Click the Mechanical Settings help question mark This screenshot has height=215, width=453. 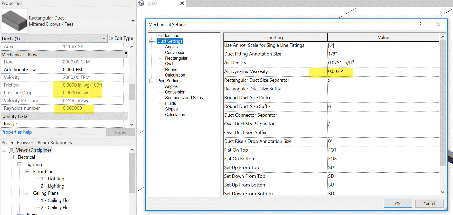pos(420,24)
